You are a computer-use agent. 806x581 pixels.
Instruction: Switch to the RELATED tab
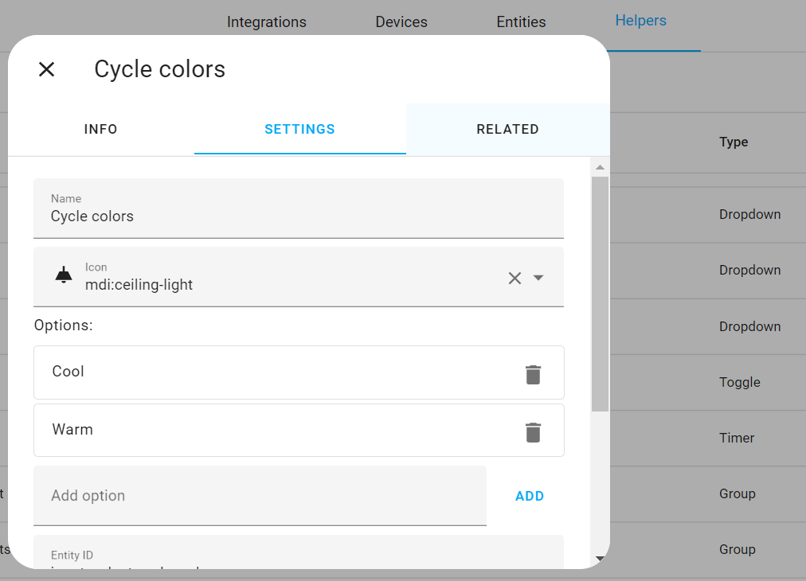pos(507,129)
